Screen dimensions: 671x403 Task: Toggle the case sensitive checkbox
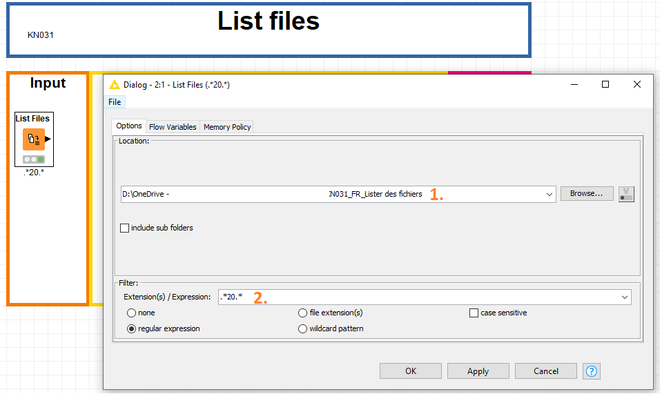point(474,313)
